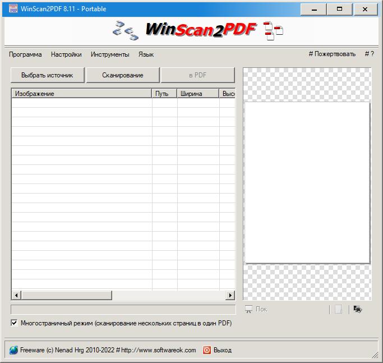Image resolution: width=383 pixels, height=363 pixels.
Task: Sort by the Путь column header
Action: [164, 93]
